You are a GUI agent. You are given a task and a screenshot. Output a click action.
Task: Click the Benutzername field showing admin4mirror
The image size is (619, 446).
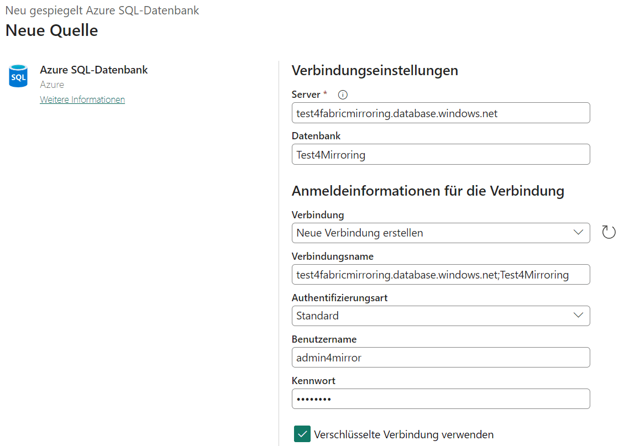coord(440,357)
